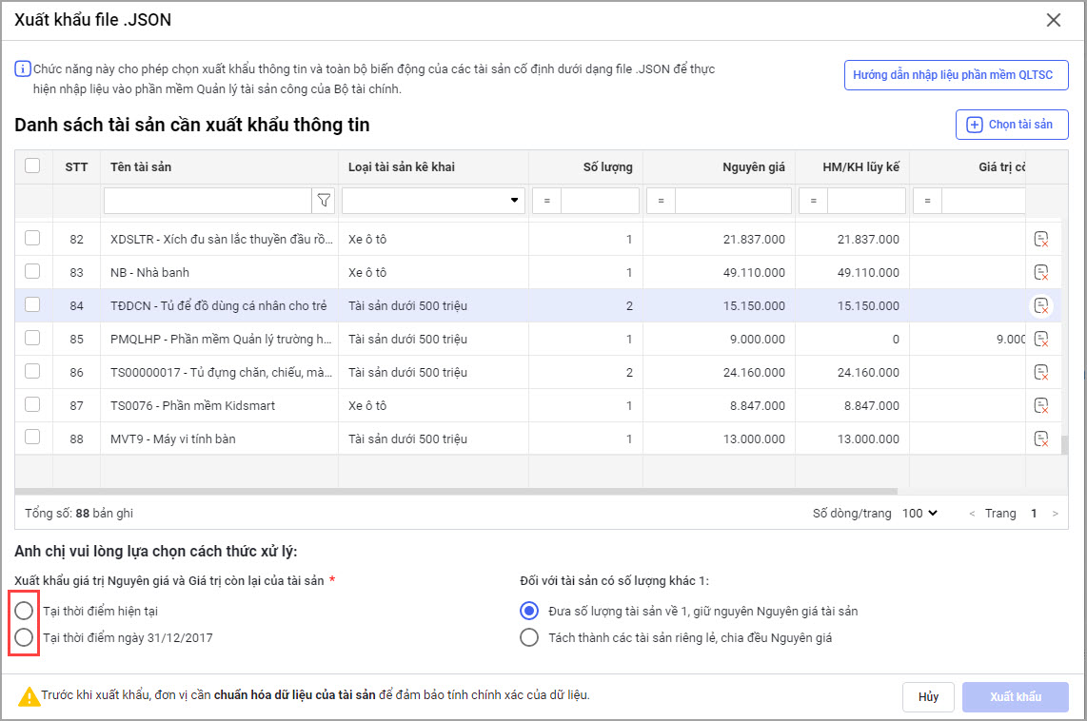Screen dimensions: 1087x721
Task: Click the info icon beside the description text
Action: pyautogui.click(x=22, y=69)
